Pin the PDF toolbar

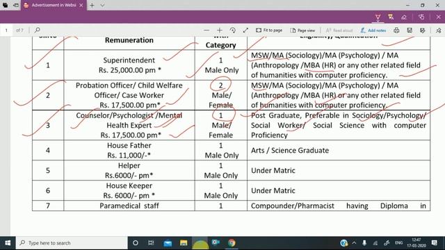click(439, 31)
